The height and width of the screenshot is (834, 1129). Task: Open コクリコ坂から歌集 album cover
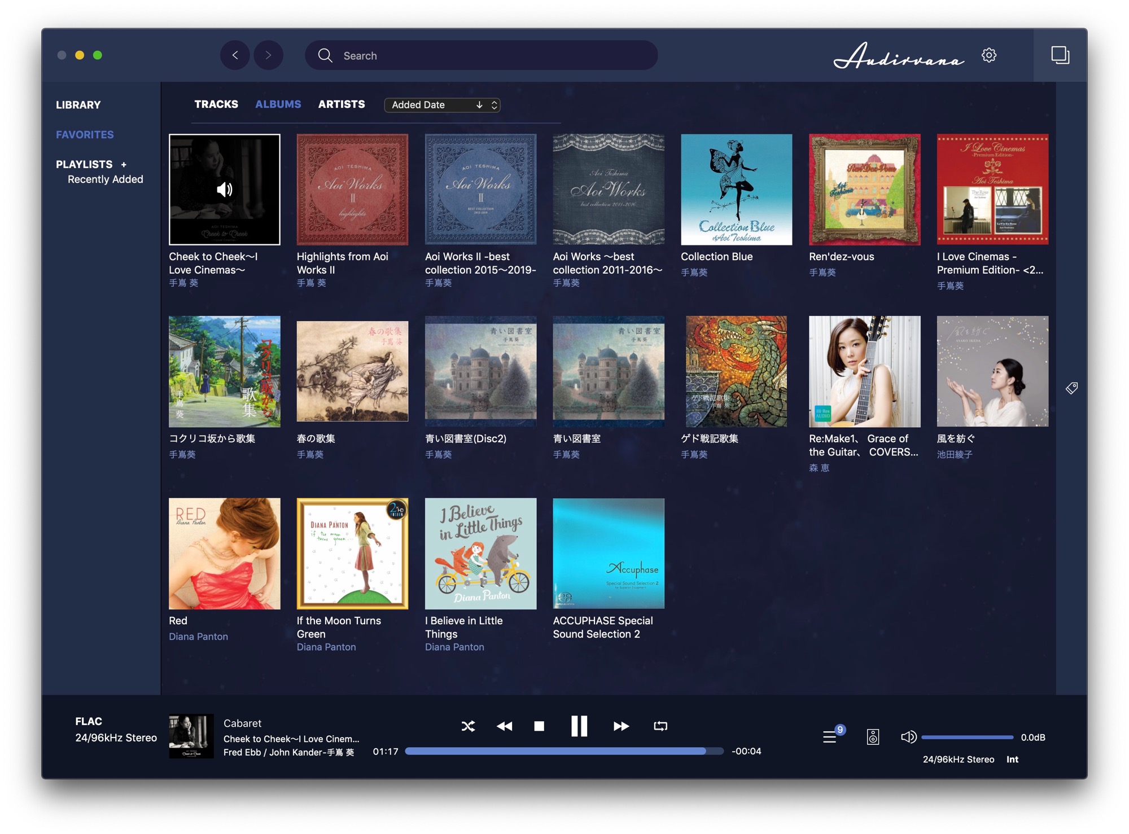tap(225, 371)
